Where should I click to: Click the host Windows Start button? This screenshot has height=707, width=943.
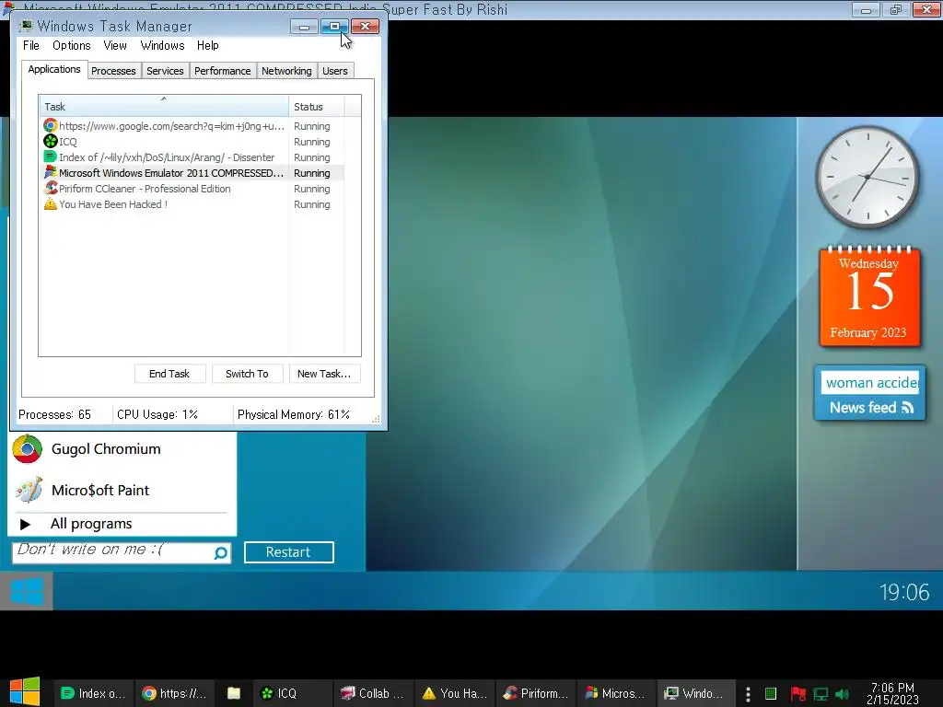pyautogui.click(x=25, y=692)
